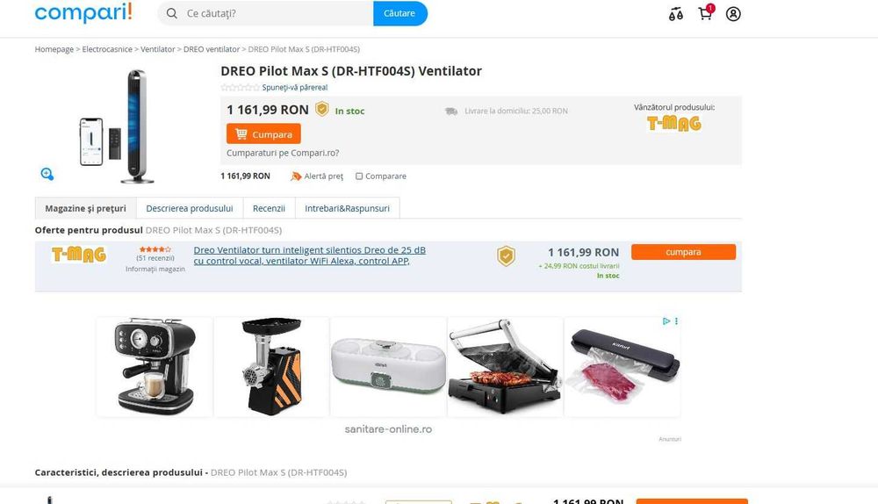878x504 pixels.
Task: Tick the Comparare checkbox
Action: pos(359,176)
